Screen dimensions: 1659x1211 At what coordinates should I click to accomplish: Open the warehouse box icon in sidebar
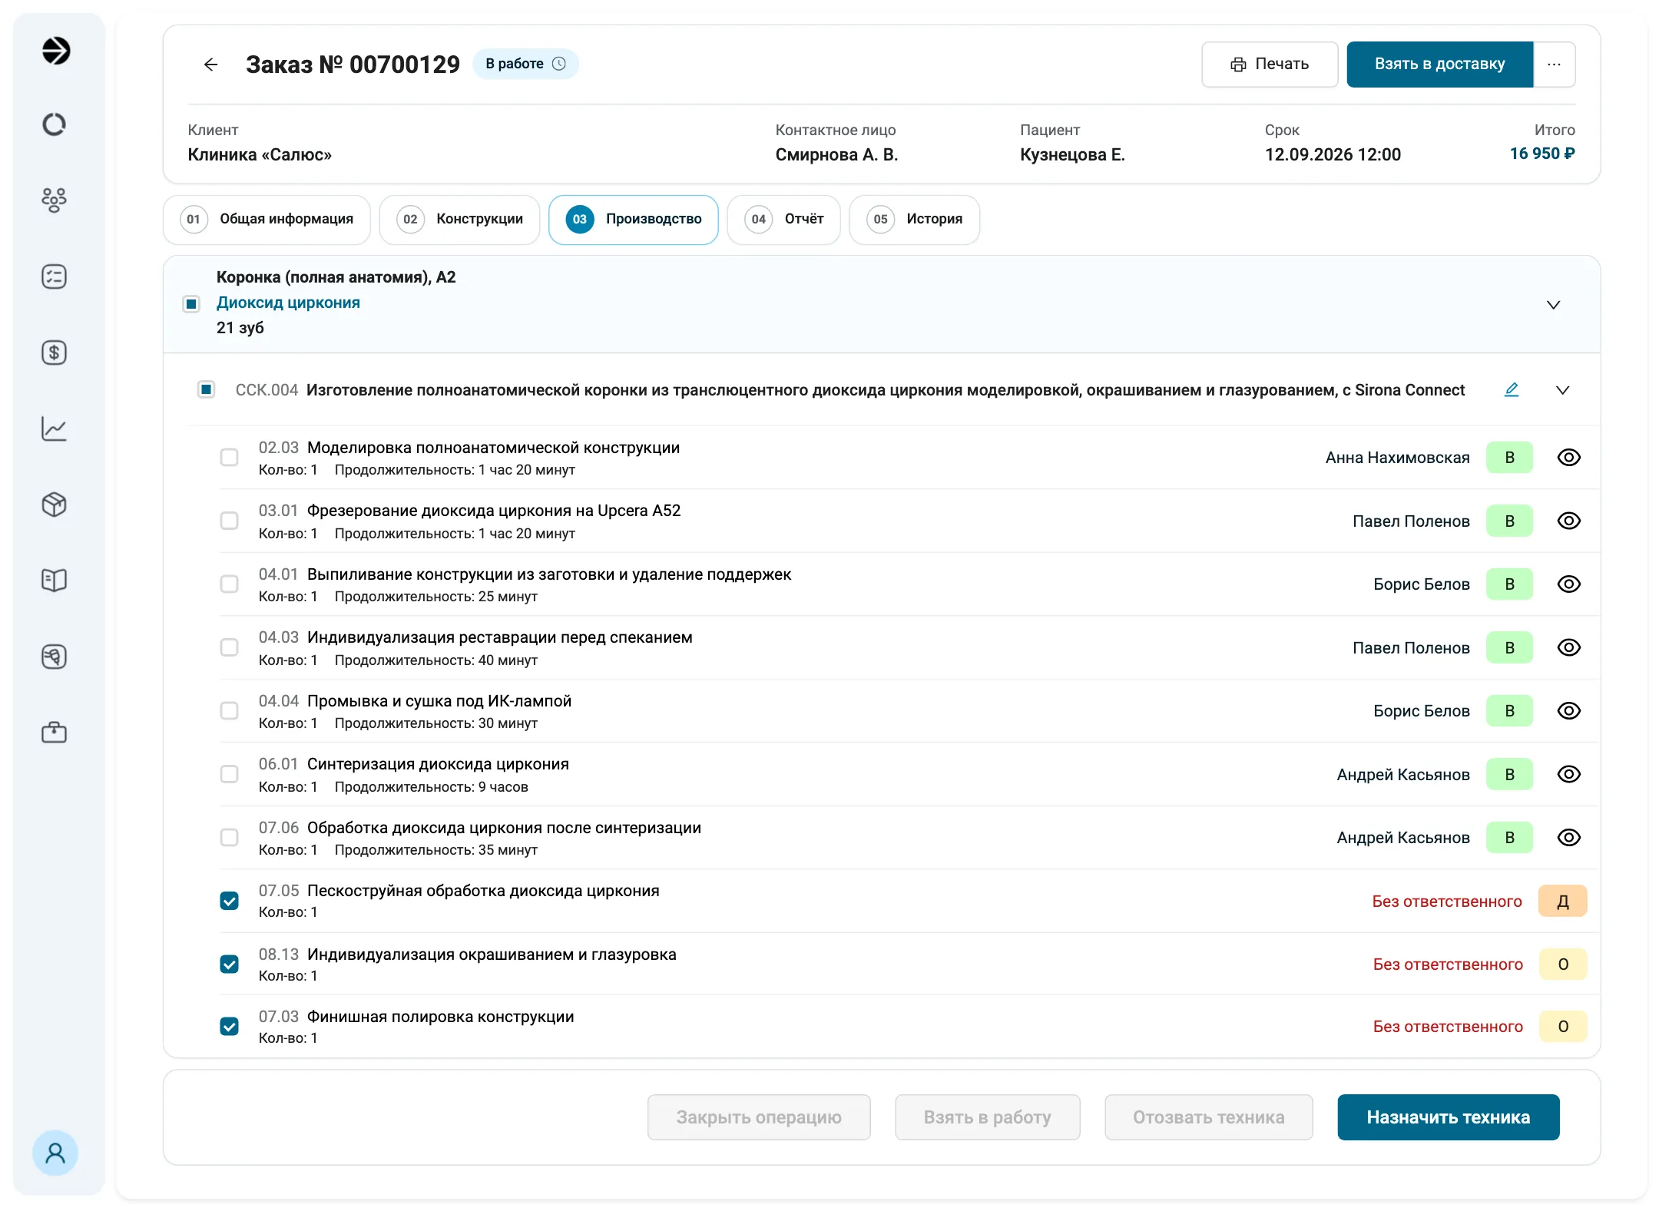54,505
